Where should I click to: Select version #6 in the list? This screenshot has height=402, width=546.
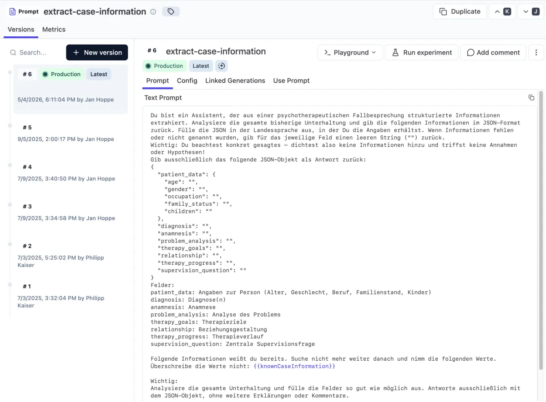71,89
